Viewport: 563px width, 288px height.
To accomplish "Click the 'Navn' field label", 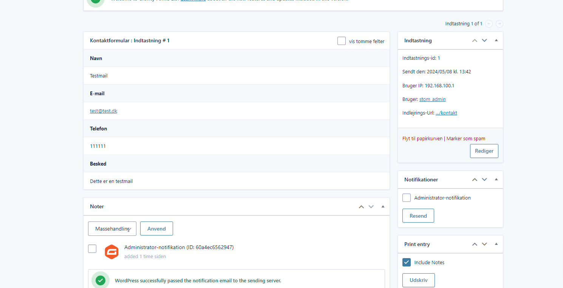I will (96, 58).
